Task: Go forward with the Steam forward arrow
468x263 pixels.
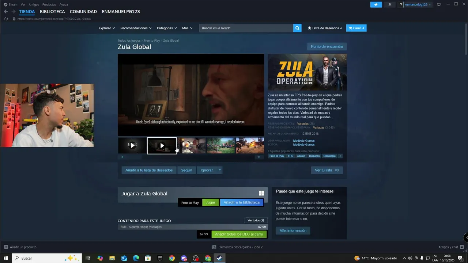Action: pyautogui.click(x=13, y=12)
